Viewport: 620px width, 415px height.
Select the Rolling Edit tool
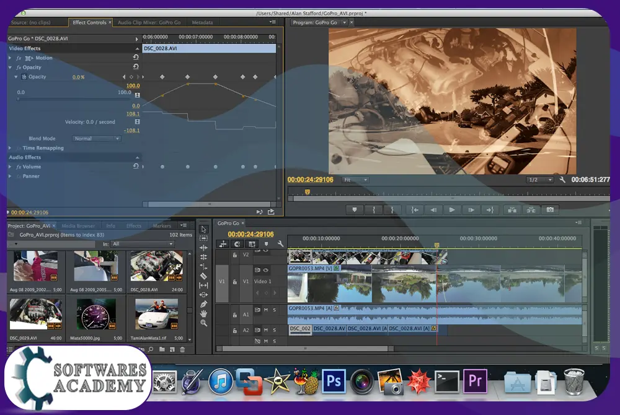[203, 257]
